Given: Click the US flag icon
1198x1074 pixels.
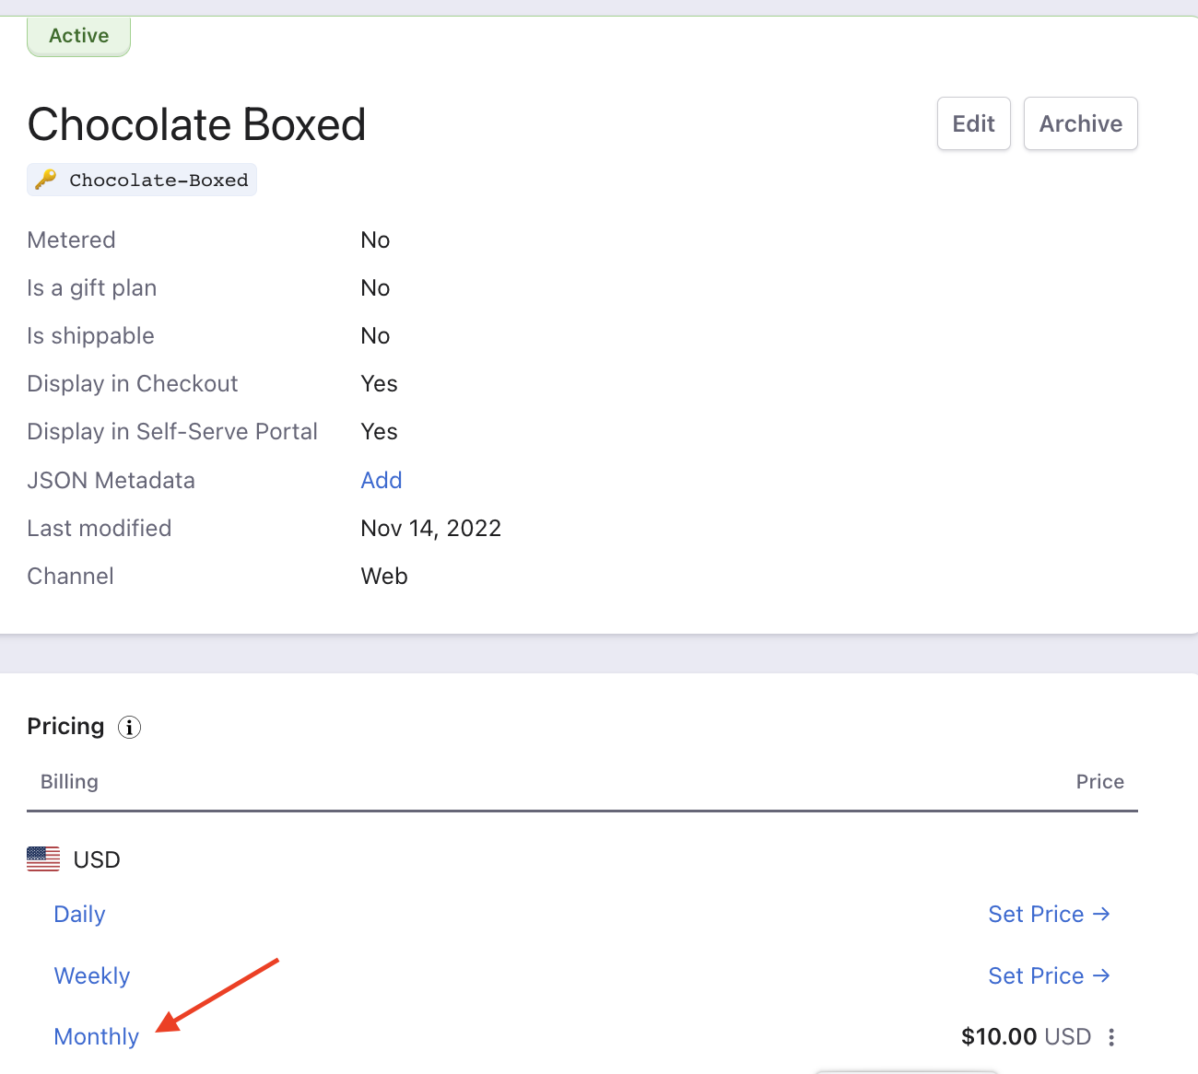Looking at the screenshot, I should coord(43,859).
